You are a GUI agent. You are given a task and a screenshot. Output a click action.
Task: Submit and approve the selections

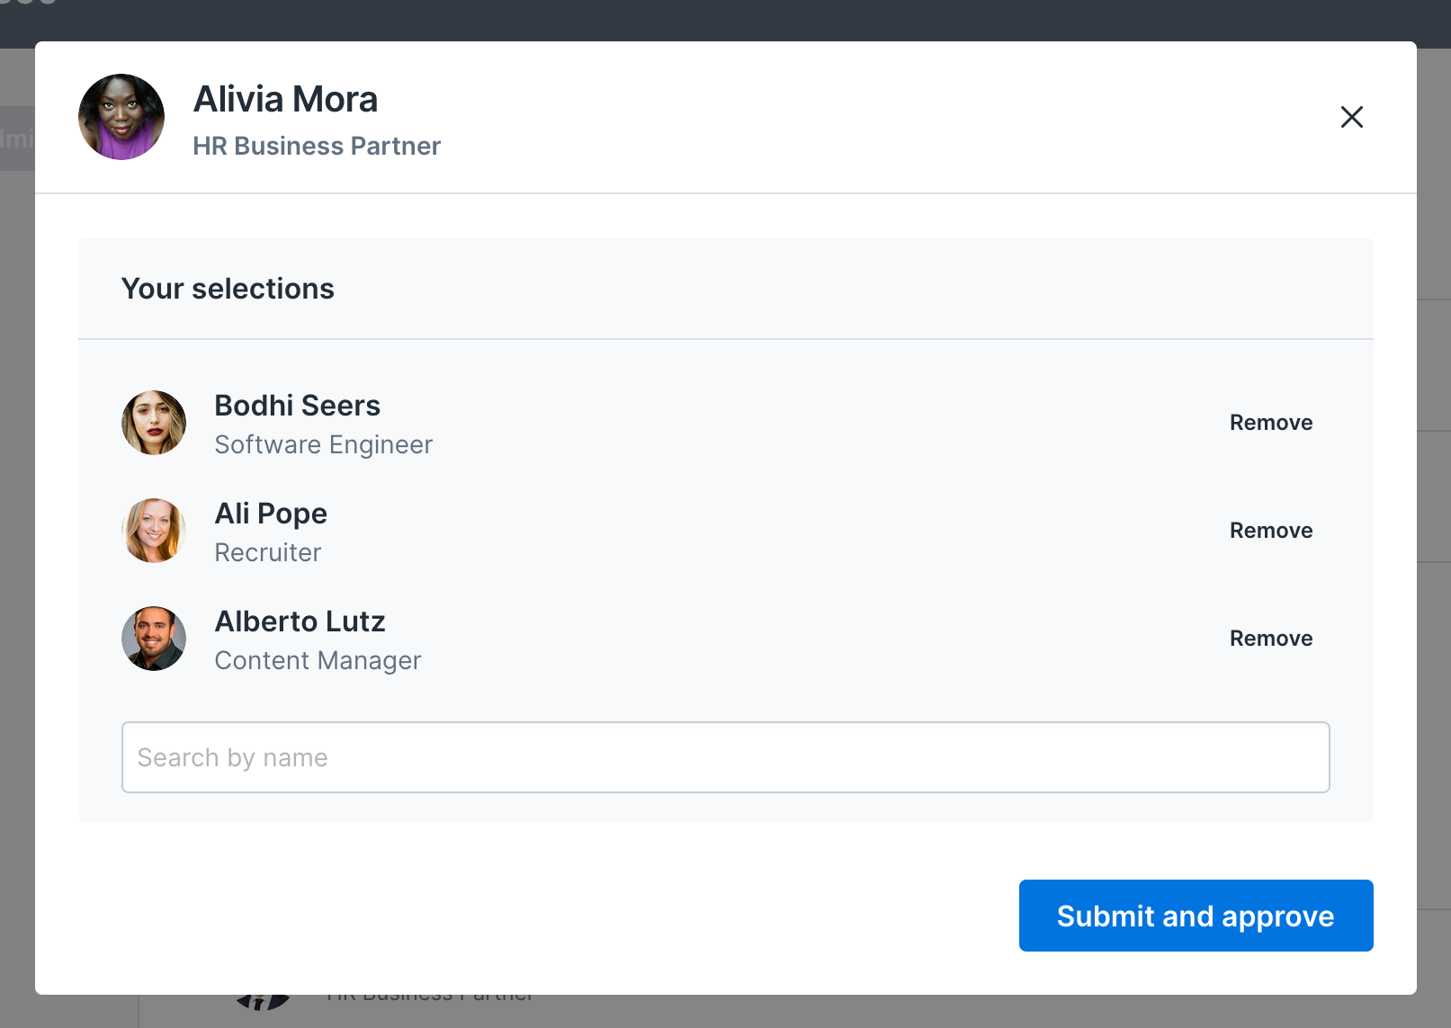pos(1196,916)
